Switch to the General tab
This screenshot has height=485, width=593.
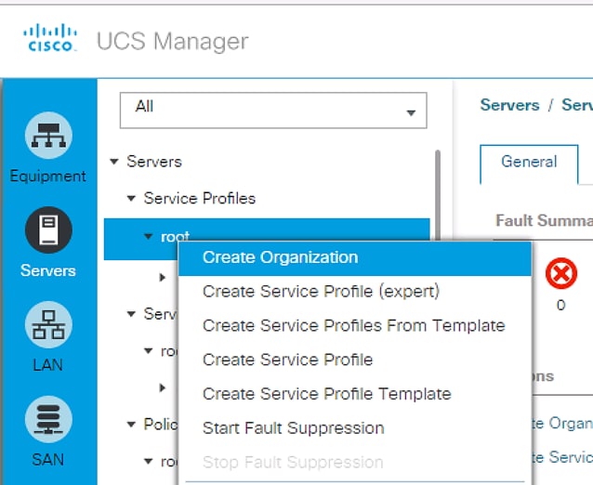pyautogui.click(x=529, y=163)
